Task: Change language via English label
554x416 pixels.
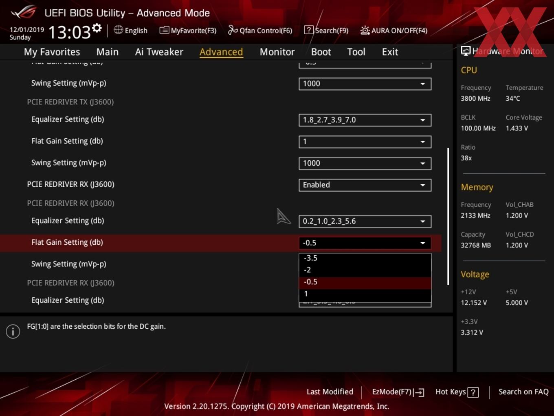Action: coord(136,31)
